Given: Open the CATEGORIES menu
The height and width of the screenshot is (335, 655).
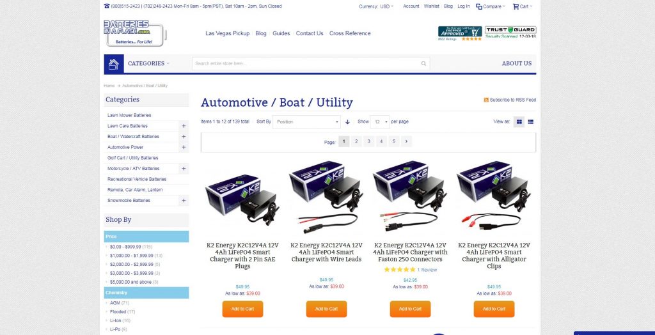Looking at the screenshot, I should point(148,63).
